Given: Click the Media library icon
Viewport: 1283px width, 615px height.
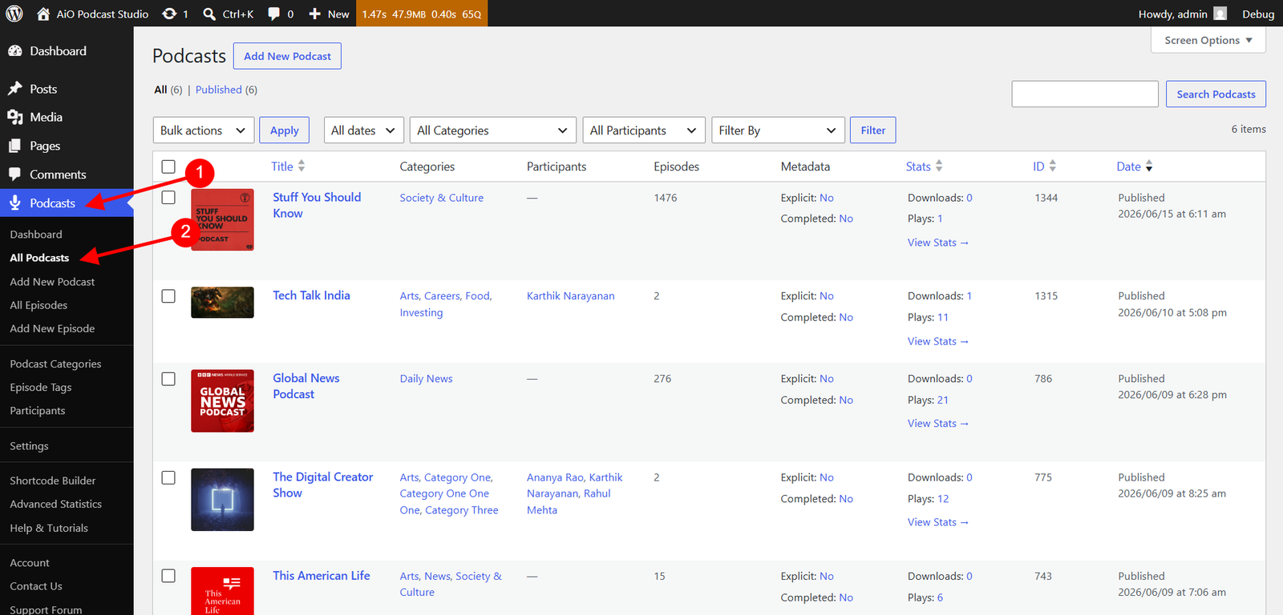Looking at the screenshot, I should [15, 117].
